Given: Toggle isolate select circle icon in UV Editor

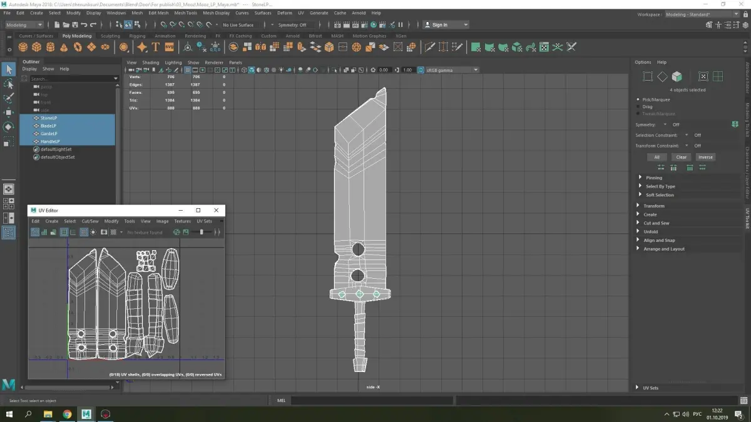Looking at the screenshot, I should tap(93, 232).
